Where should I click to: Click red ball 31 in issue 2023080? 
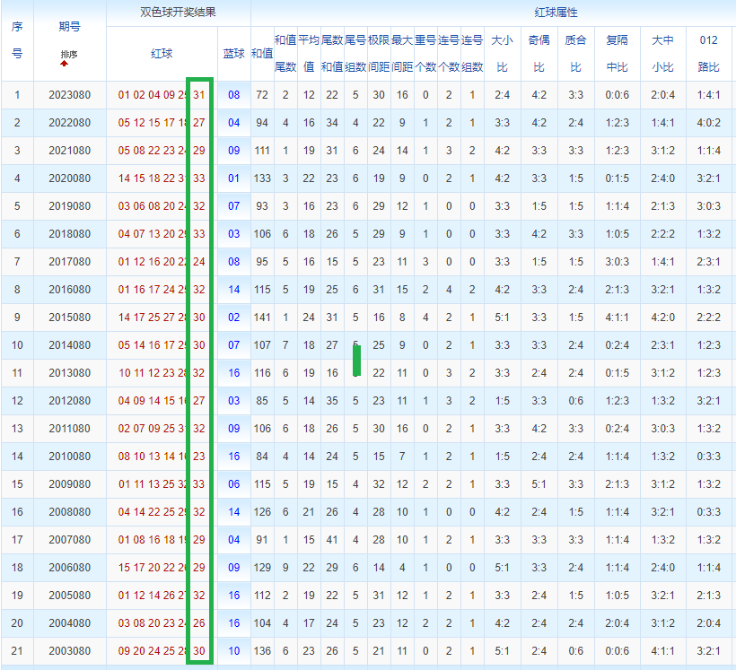point(199,95)
